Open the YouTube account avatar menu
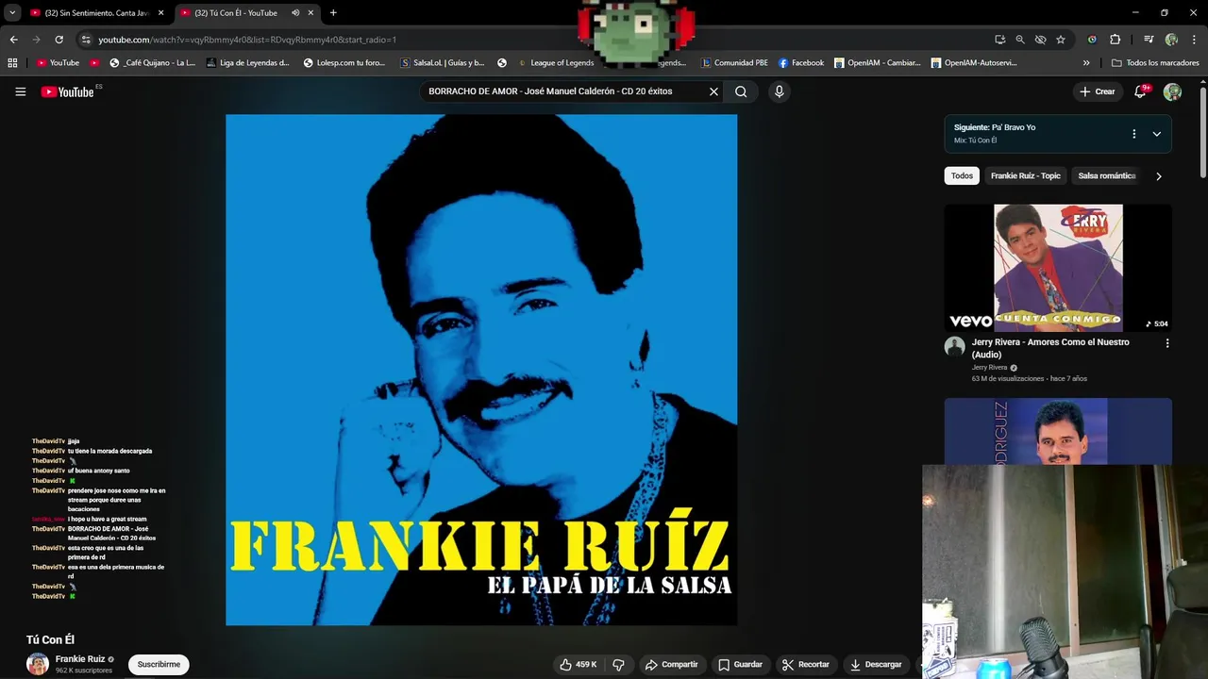The image size is (1208, 679). (x=1172, y=91)
